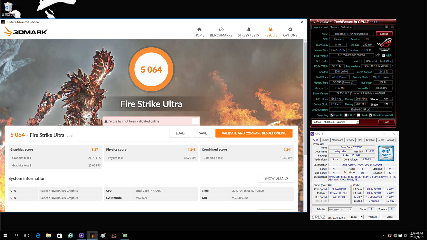
Task: Open the RESULTS section in 3DMark
Action: coord(271,32)
